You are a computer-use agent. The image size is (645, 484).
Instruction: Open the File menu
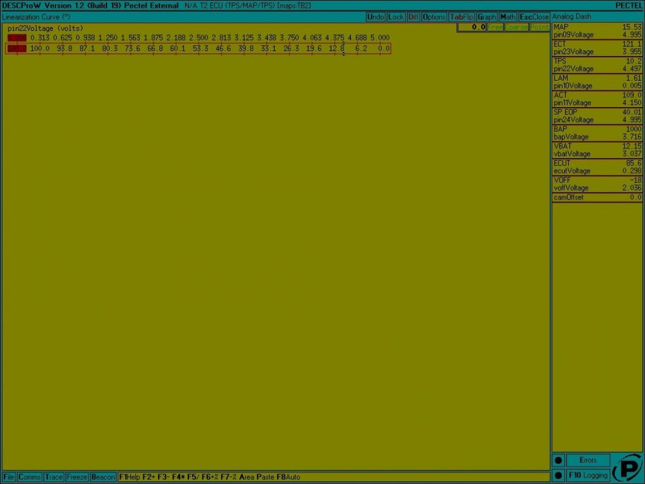click(x=9, y=477)
